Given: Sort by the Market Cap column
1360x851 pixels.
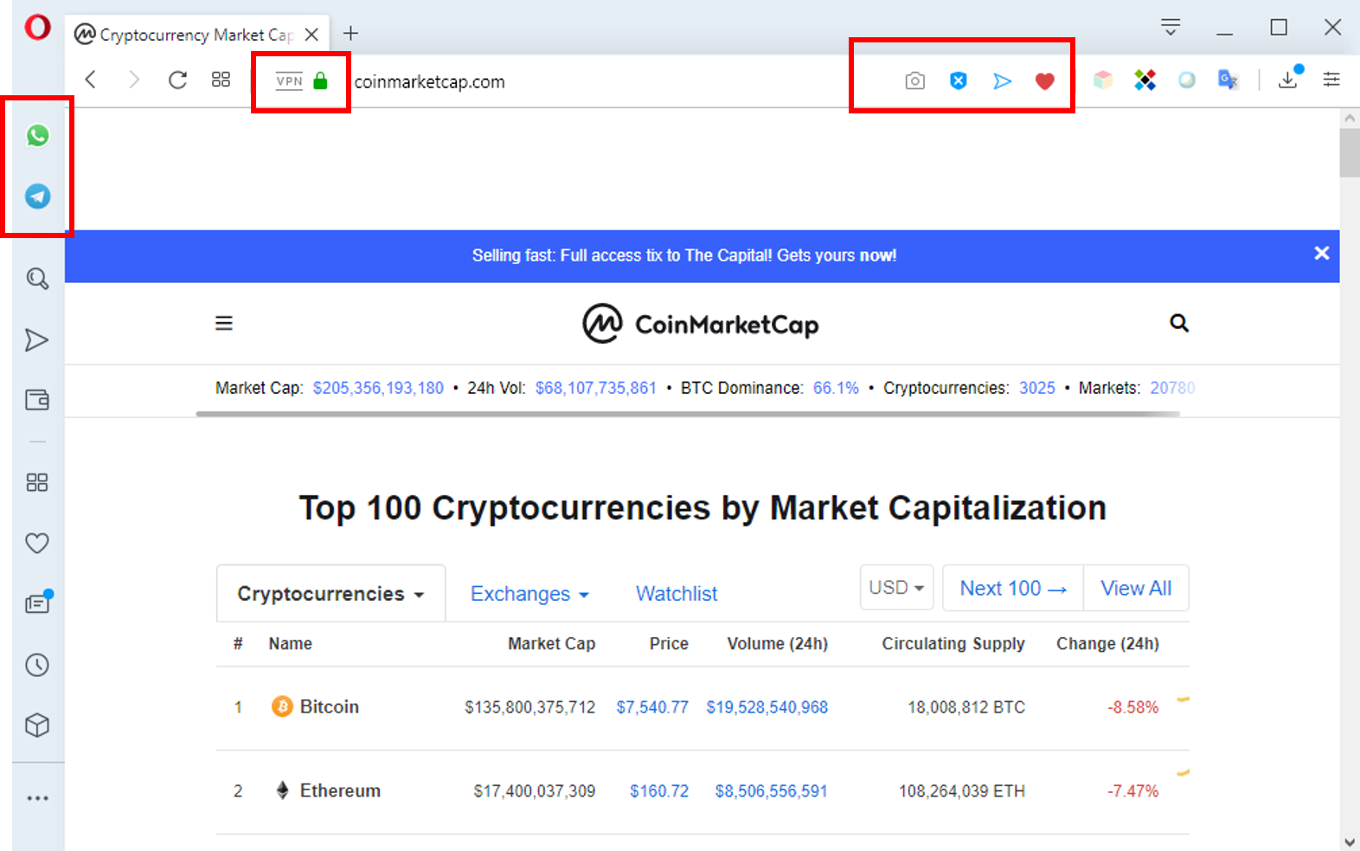Looking at the screenshot, I should [x=551, y=643].
